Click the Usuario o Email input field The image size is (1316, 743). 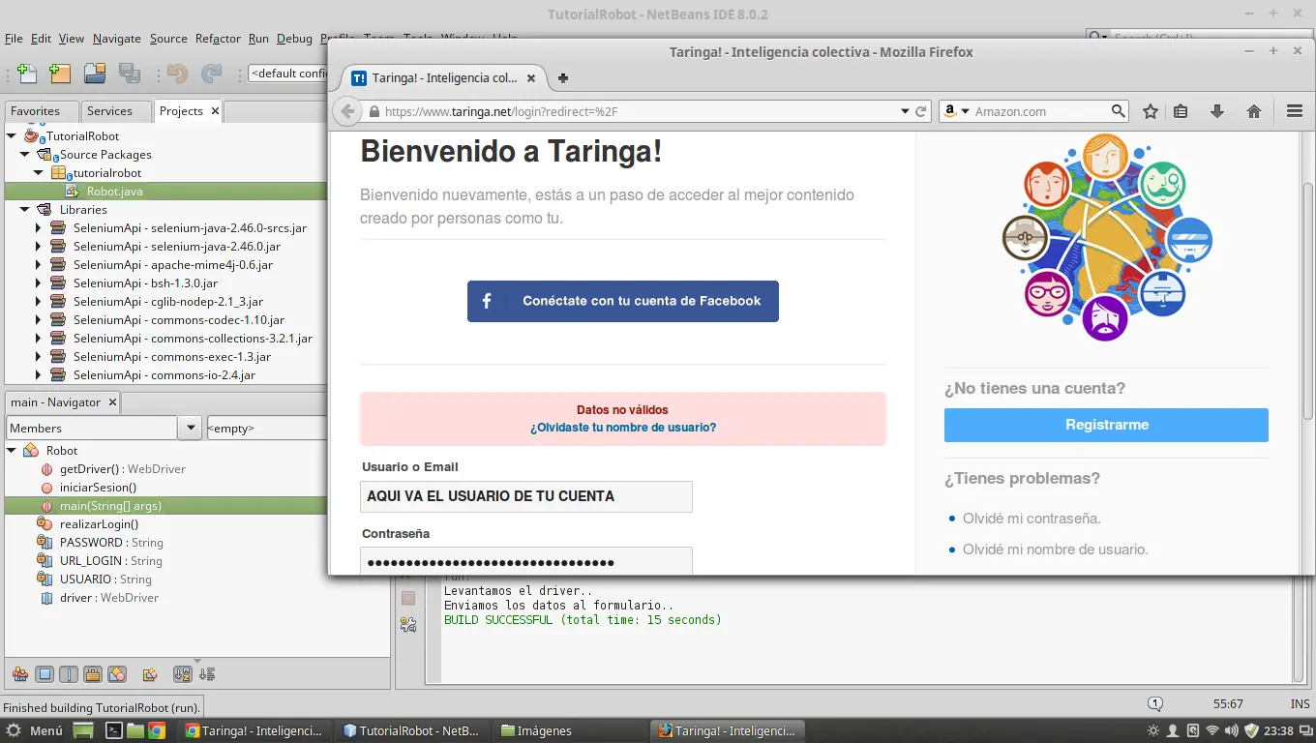pyautogui.click(x=526, y=496)
